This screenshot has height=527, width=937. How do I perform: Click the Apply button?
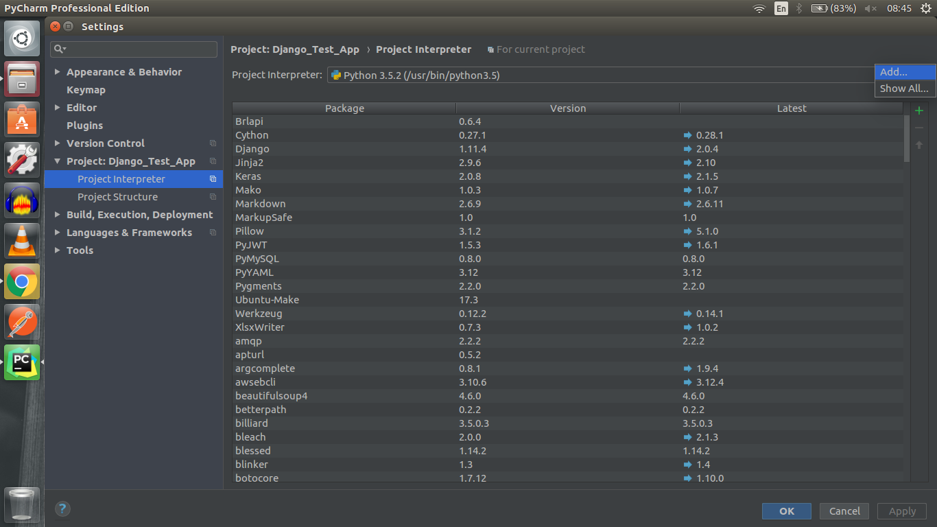(x=902, y=511)
